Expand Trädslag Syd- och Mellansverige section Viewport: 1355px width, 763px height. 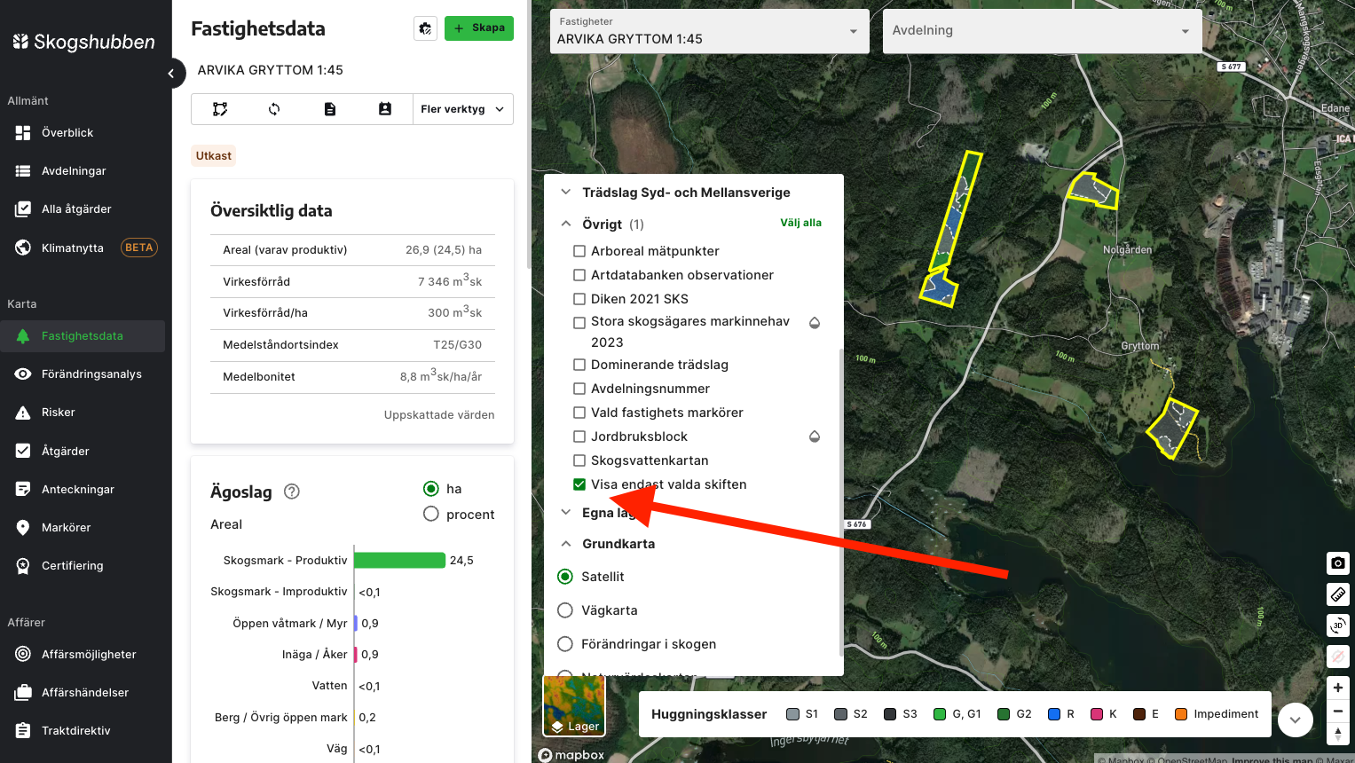tap(566, 193)
